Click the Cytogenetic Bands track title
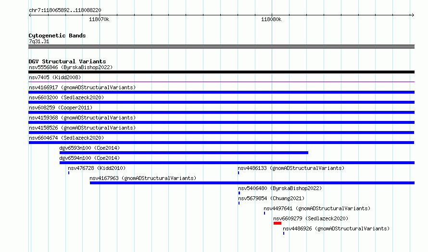 pos(57,36)
